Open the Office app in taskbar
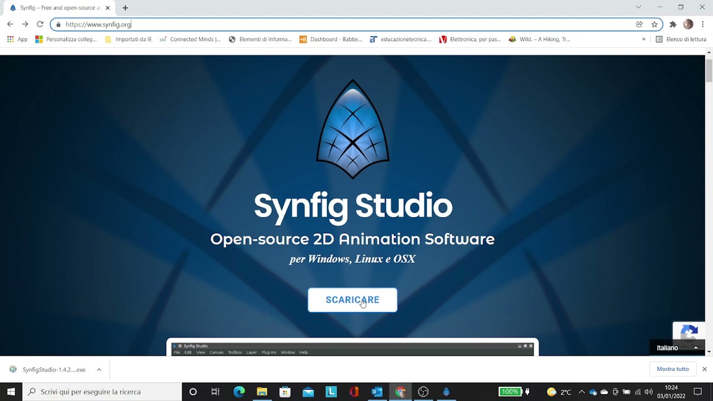The height and width of the screenshot is (401, 713). [354, 392]
